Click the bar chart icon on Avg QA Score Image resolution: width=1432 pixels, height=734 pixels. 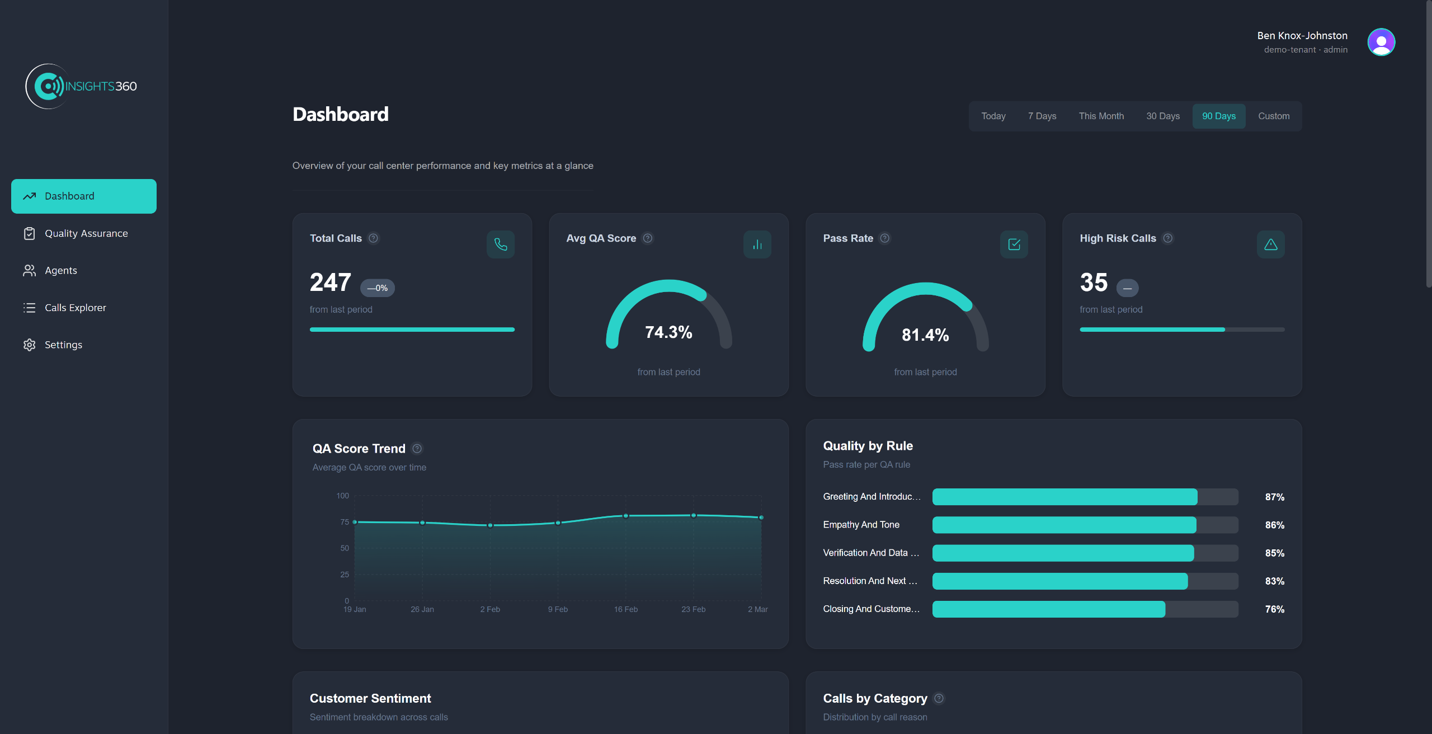coord(757,244)
